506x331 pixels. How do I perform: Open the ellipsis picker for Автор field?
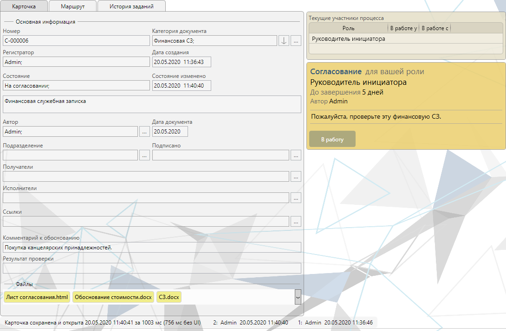click(x=145, y=132)
